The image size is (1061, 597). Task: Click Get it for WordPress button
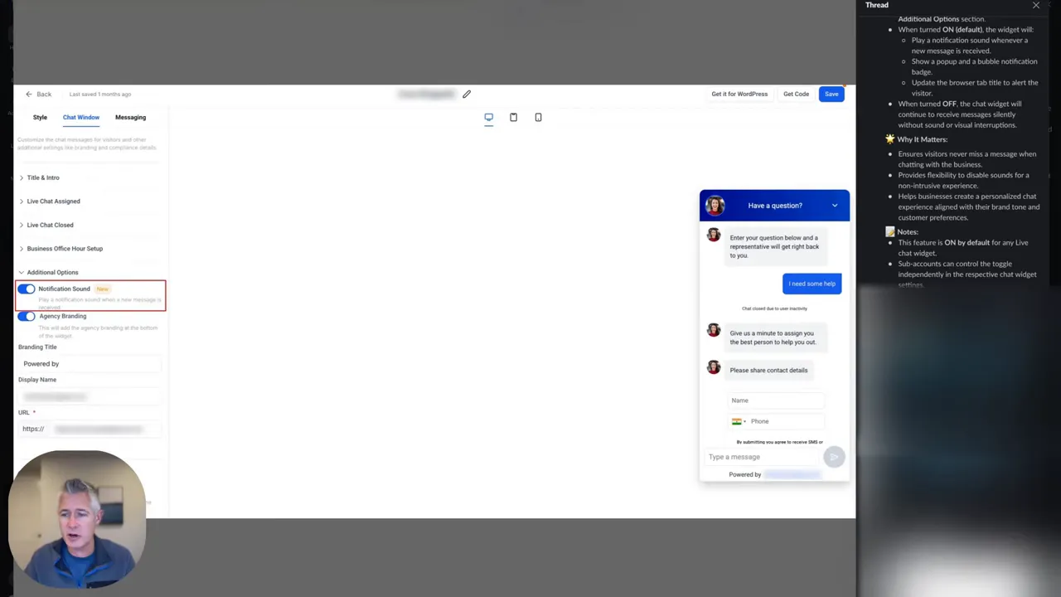(739, 95)
